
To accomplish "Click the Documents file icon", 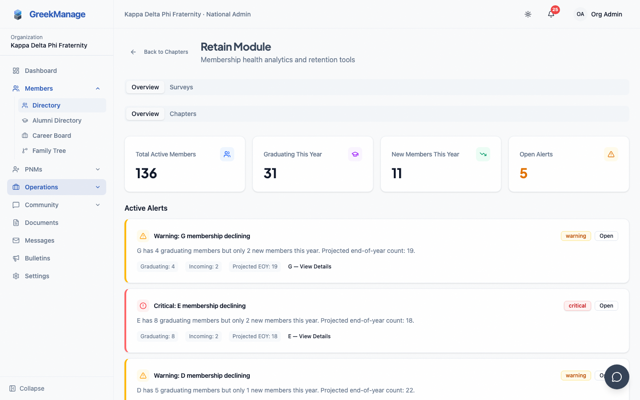I will 16,223.
